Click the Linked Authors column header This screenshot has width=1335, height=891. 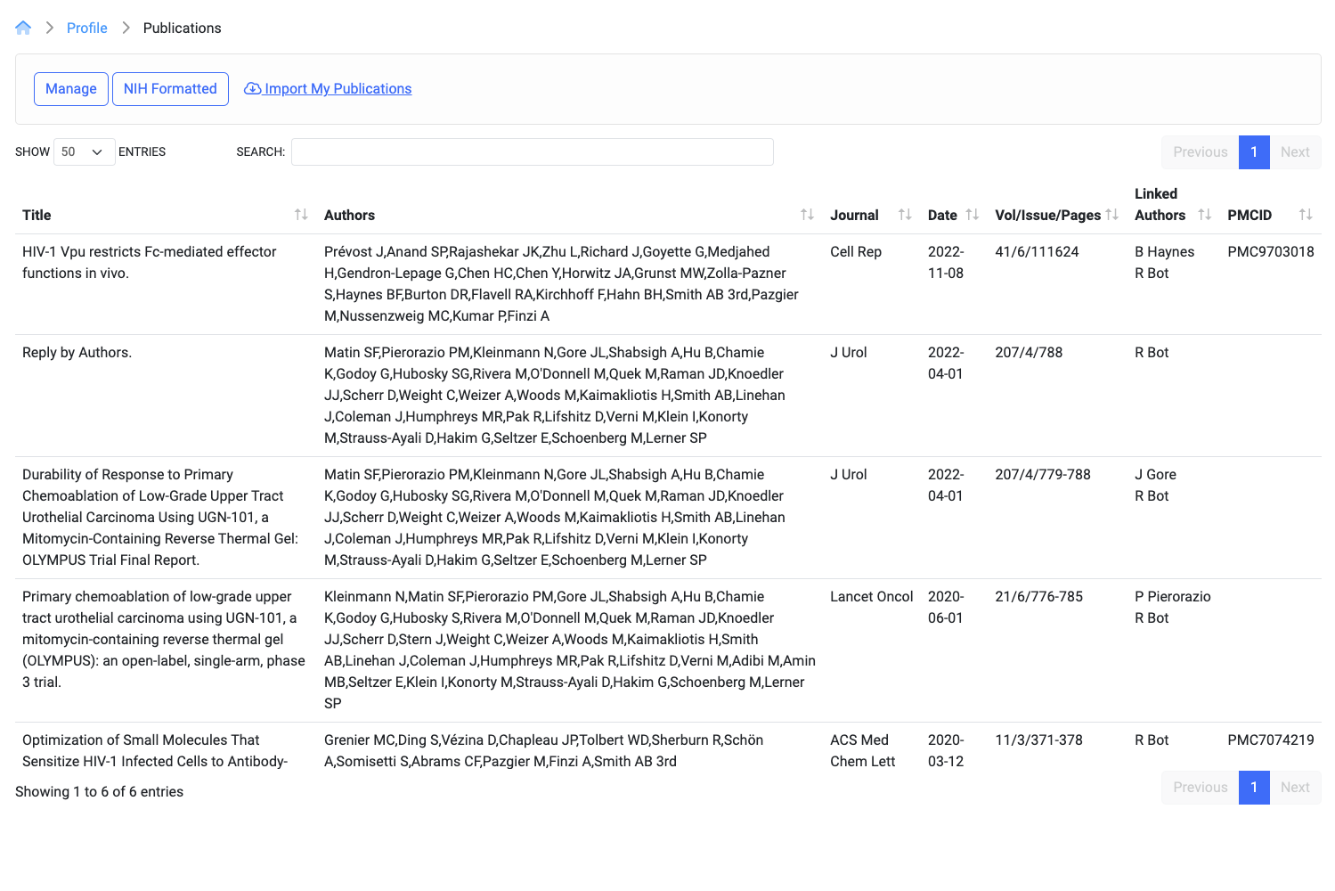point(1173,204)
